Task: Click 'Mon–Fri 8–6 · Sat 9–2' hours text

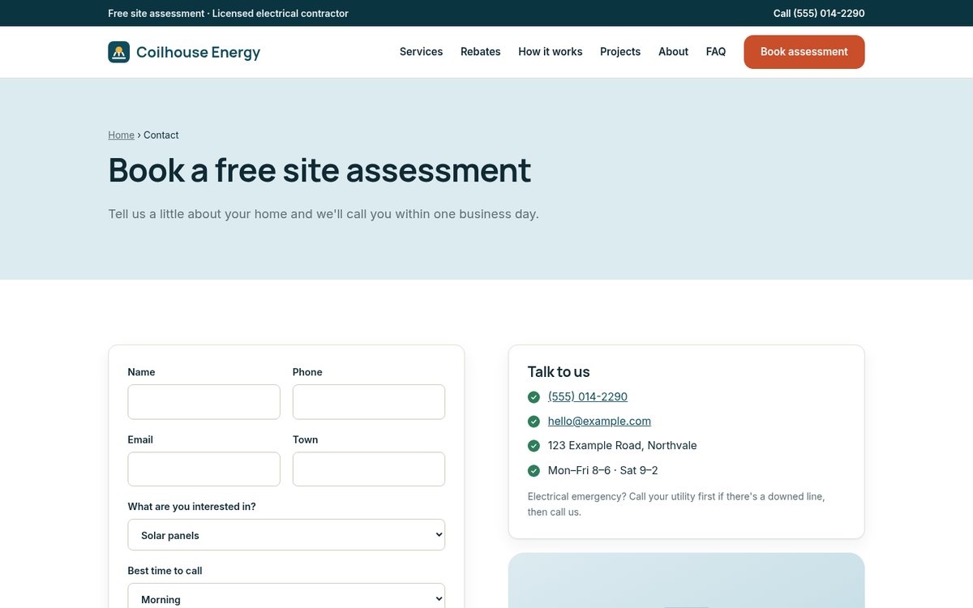Action: [x=602, y=470]
